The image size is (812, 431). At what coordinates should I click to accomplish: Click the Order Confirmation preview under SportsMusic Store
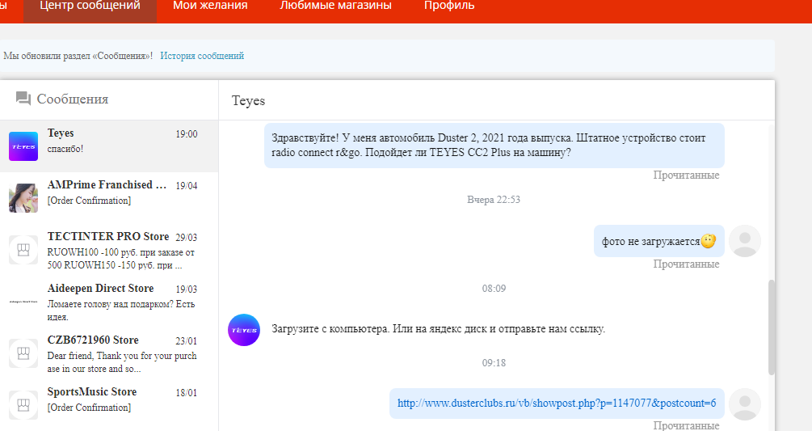(89, 408)
